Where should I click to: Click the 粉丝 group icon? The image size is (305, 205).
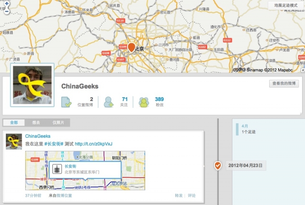144,102
